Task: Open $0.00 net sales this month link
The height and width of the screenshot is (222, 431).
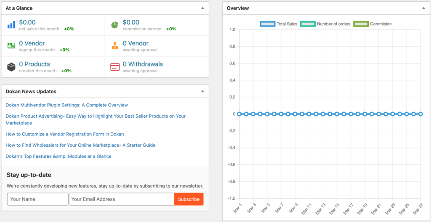Action: (27, 22)
